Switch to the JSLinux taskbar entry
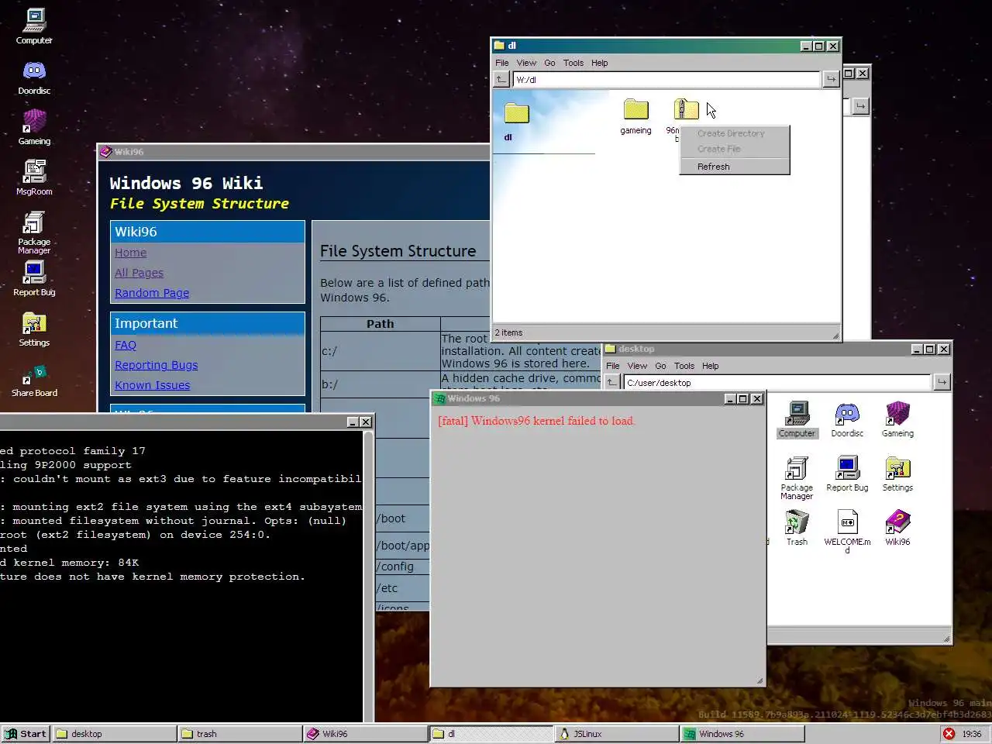This screenshot has height=744, width=992. pyautogui.click(x=617, y=733)
